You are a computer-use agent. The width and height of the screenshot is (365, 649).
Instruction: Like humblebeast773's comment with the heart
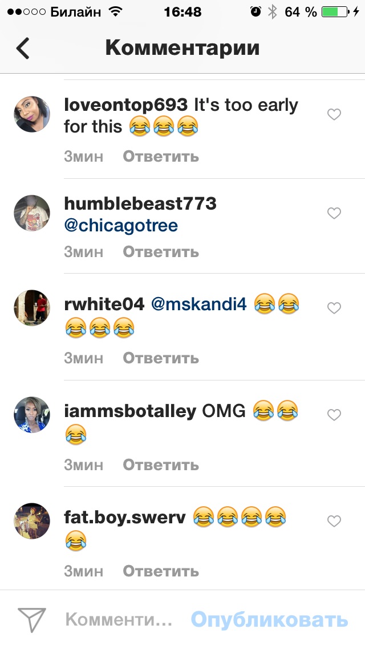point(334,213)
